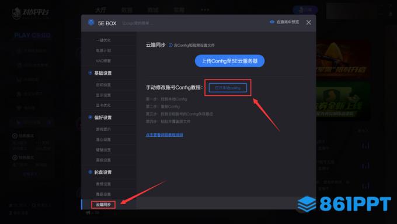Open 电源计划 sidebar item

(103, 50)
